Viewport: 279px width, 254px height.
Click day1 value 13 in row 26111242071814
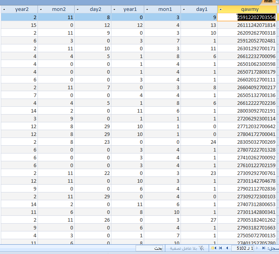(199, 25)
